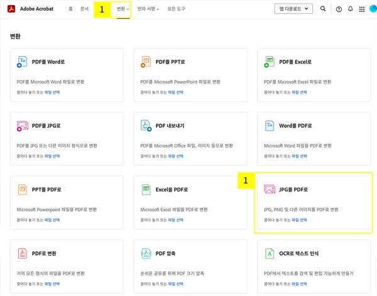Screen dimensions: 377x296
Task: Click 'PDF를 Microsoft Word 파일로 변환' description
Action: click(x=50, y=82)
